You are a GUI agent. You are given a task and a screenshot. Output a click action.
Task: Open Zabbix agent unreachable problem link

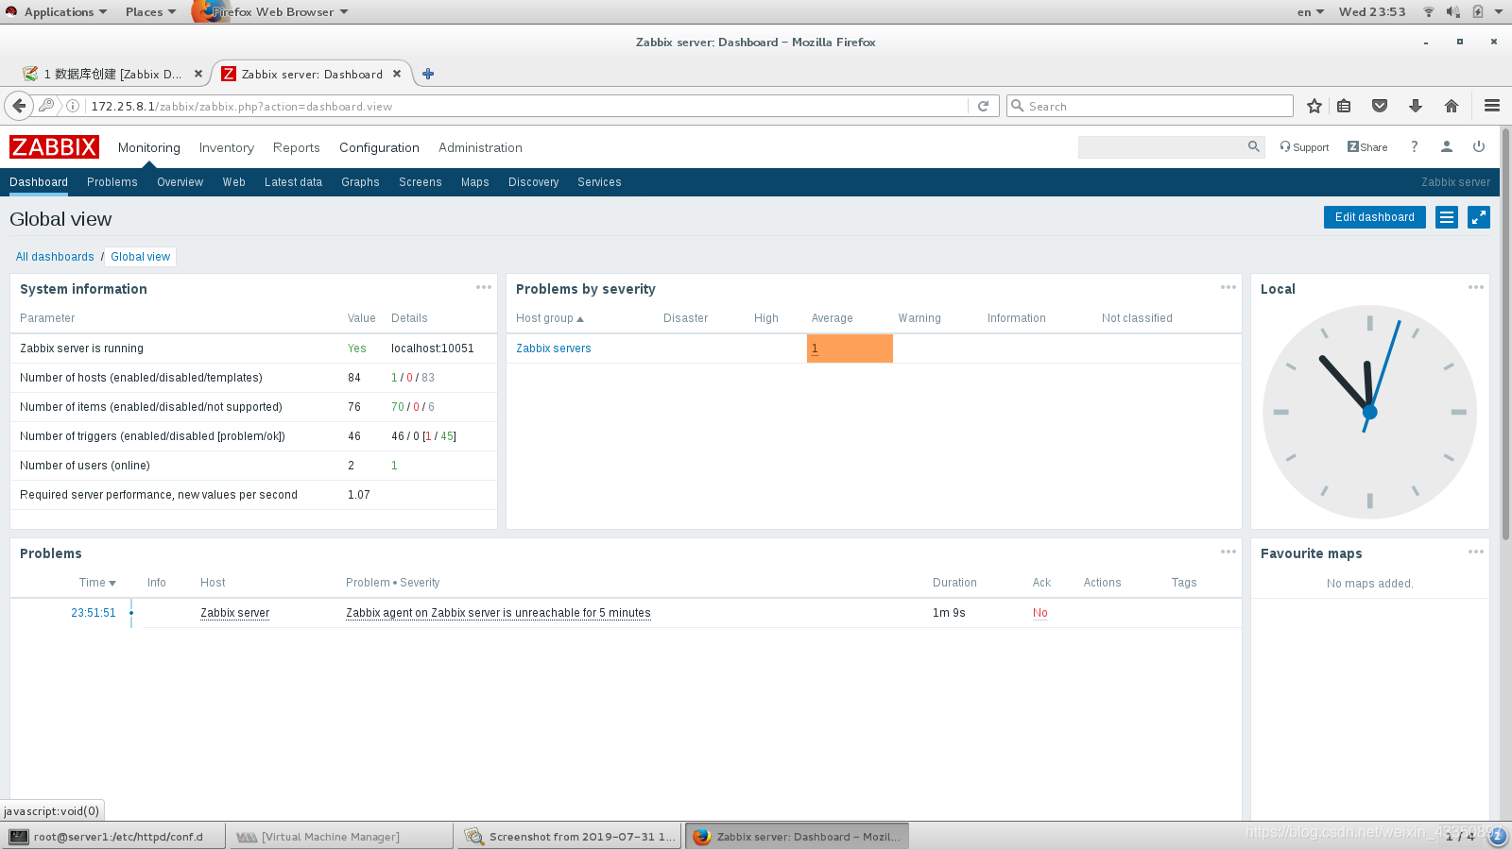tap(498, 613)
